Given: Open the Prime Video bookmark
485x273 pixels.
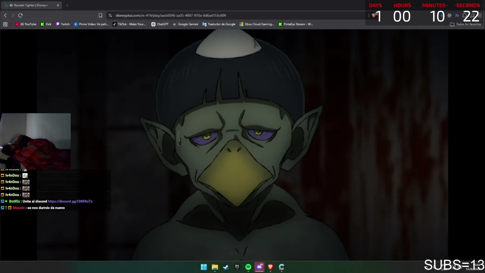Looking at the screenshot, I should 91,24.
